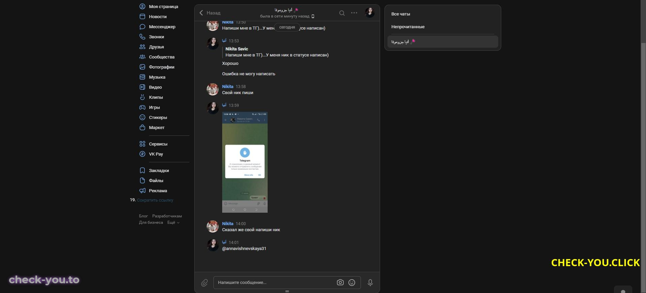Viewport: 646px width, 293px height.
Task: Open chat actions three-dots menu
Action: (x=354, y=13)
